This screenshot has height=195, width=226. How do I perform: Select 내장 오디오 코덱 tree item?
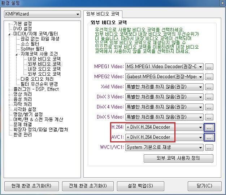[x=44, y=69]
